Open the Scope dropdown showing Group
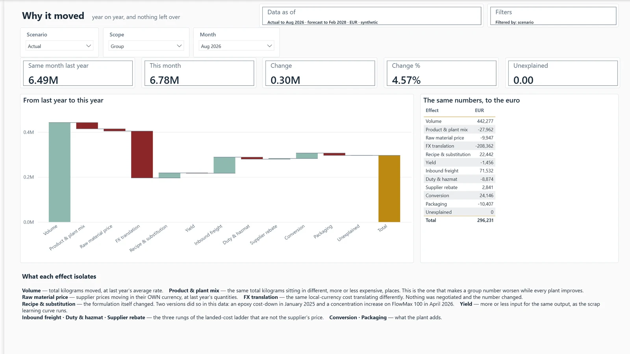The width and height of the screenshot is (630, 354). click(x=146, y=46)
